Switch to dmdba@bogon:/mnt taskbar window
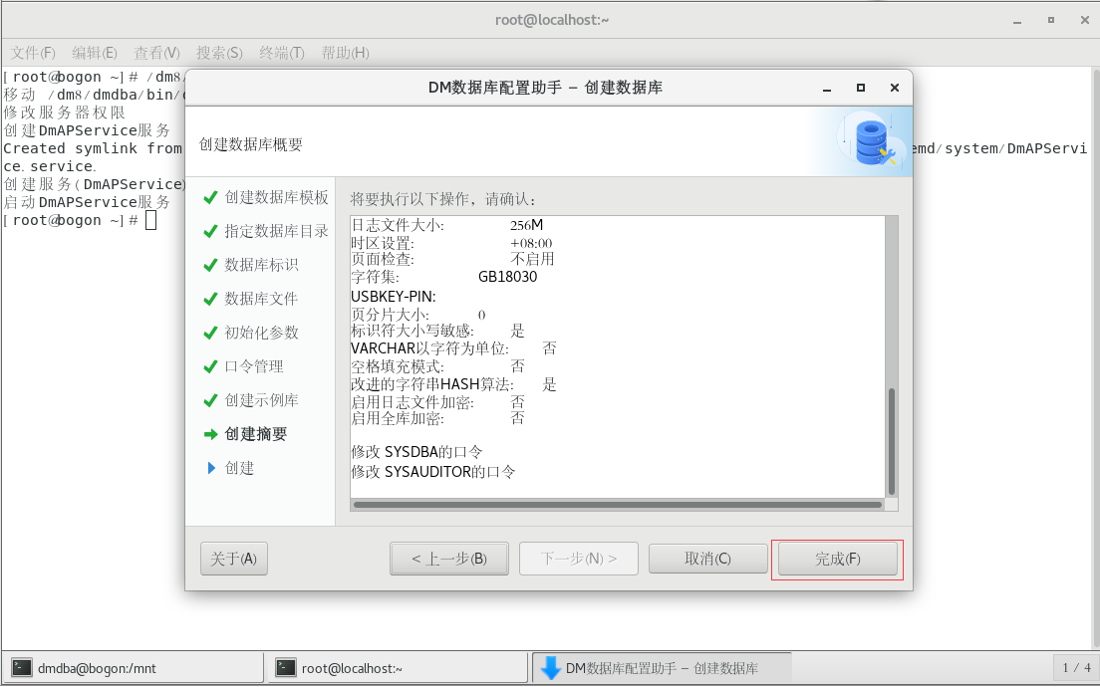The image size is (1100, 687). click(134, 668)
